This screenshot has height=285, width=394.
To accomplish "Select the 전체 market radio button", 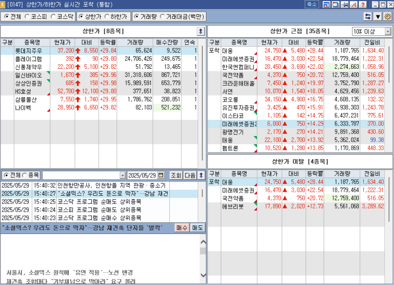I will [7, 17].
